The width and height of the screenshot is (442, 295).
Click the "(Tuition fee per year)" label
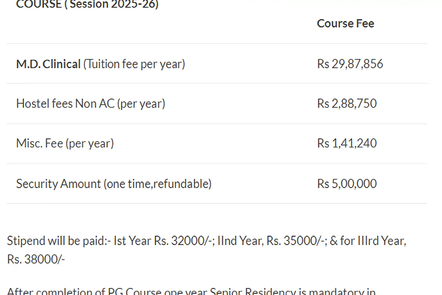click(x=134, y=64)
